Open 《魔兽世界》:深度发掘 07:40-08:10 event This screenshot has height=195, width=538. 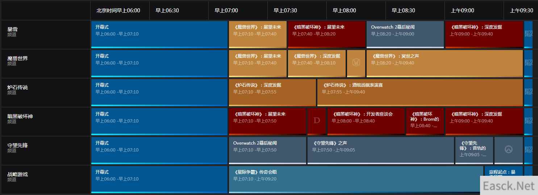317,63
